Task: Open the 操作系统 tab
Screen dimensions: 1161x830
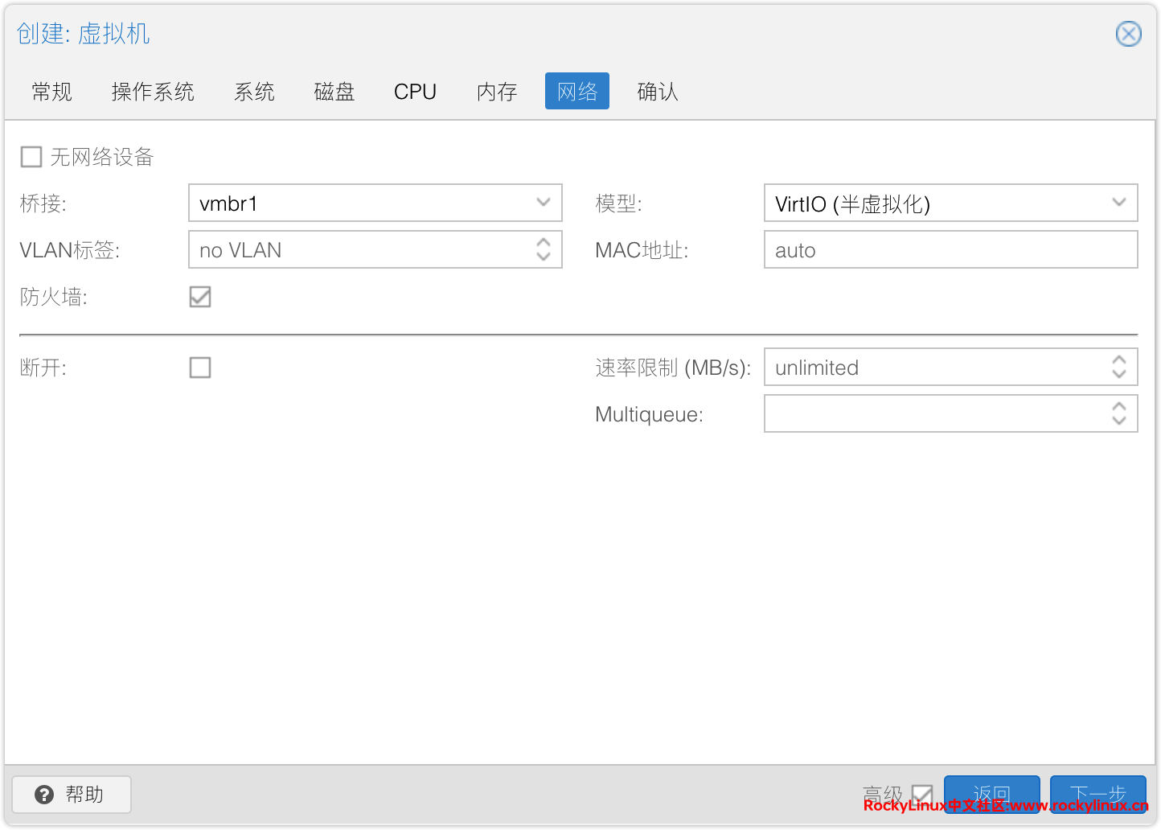Action: pyautogui.click(x=153, y=92)
